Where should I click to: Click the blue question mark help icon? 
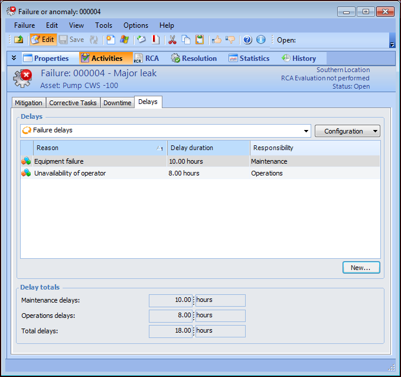click(x=247, y=40)
